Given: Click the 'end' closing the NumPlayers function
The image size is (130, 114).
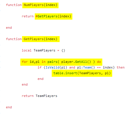Looking at the screenshot, I should [9, 28].
